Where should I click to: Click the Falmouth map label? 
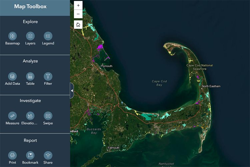pos(114,148)
